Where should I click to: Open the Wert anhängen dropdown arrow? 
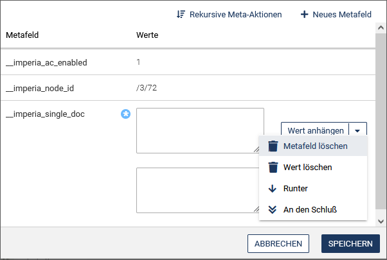tap(357, 130)
